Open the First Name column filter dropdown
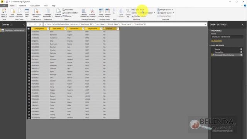This screenshot has height=139, width=247. pyautogui.click(x=83, y=29)
